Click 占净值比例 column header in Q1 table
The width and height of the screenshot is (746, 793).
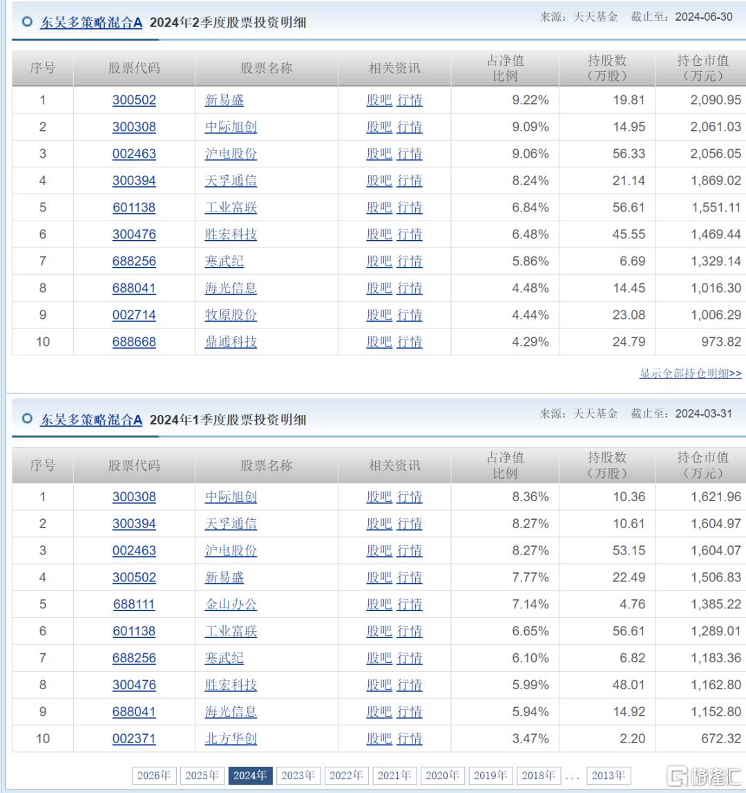coord(505,465)
